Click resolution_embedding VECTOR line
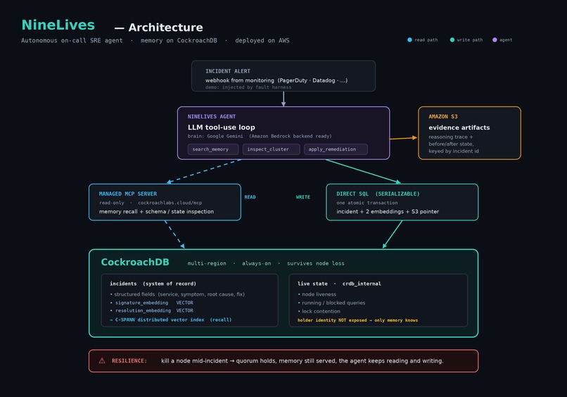Image resolution: width=567 pixels, height=397 pixels. pos(151,310)
